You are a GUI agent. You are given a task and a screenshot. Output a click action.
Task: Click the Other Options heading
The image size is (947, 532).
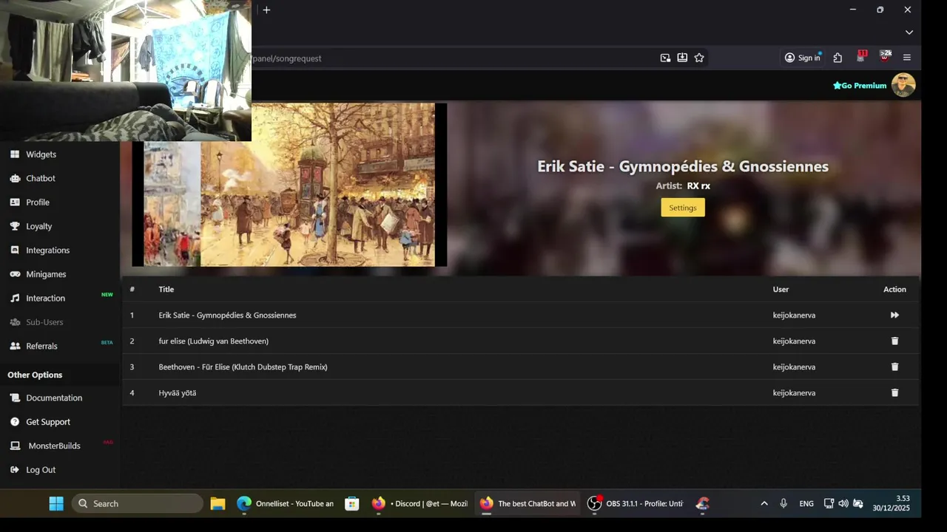click(35, 375)
